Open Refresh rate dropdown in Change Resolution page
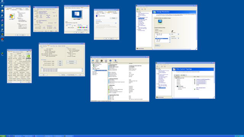The width and height of the screenshot is (244, 137). tap(175, 34)
